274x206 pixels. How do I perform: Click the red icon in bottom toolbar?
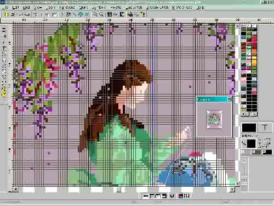click(x=180, y=196)
